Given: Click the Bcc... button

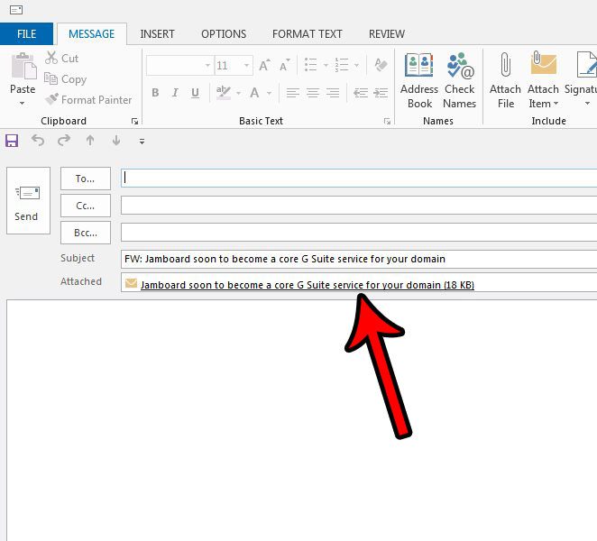Looking at the screenshot, I should (85, 233).
